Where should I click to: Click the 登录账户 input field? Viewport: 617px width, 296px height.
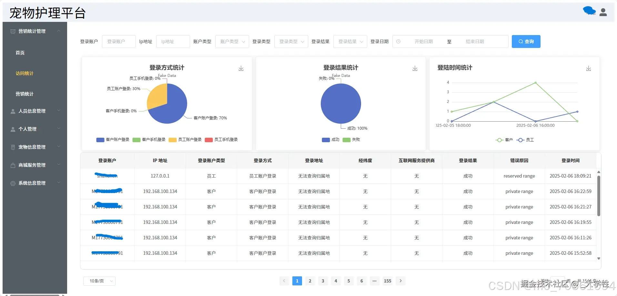(119, 42)
